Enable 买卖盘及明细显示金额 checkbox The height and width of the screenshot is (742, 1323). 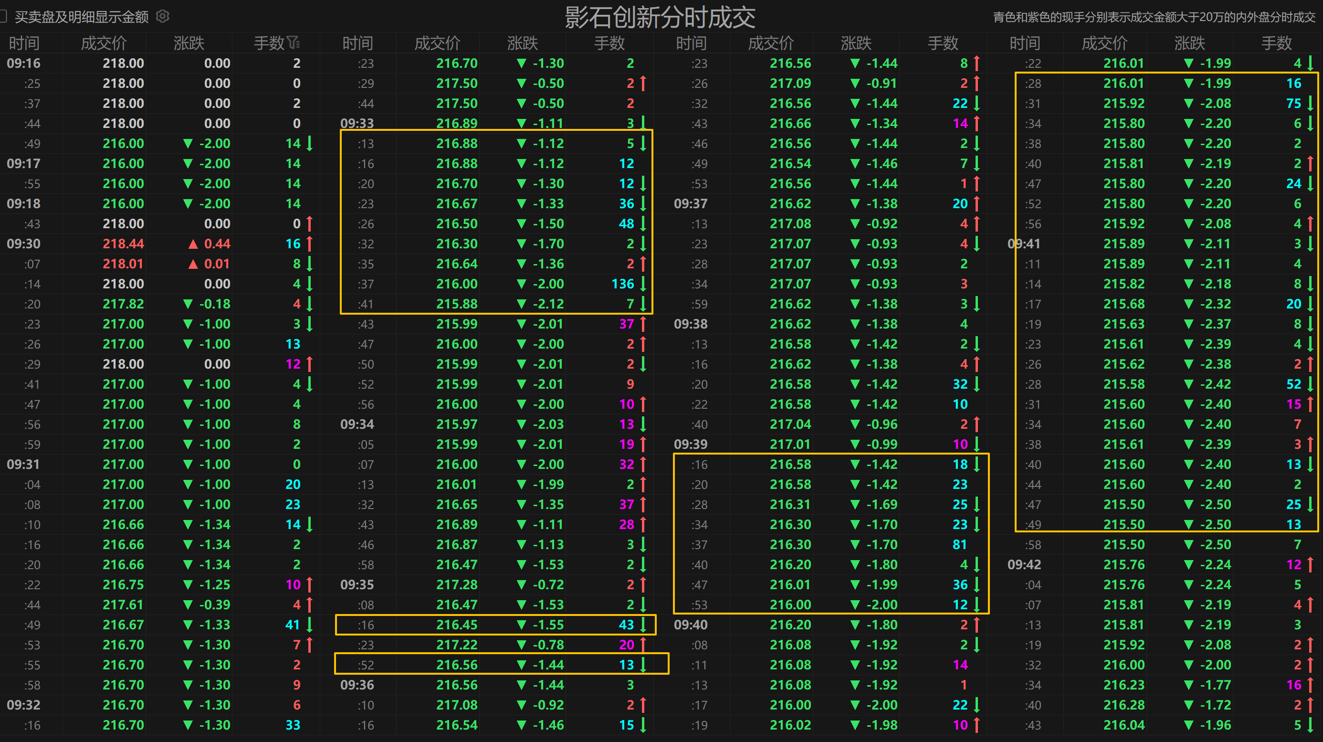click(3, 16)
